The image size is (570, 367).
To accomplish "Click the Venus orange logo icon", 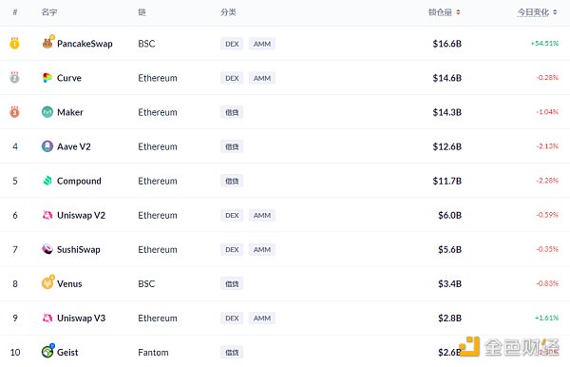I will point(47,282).
